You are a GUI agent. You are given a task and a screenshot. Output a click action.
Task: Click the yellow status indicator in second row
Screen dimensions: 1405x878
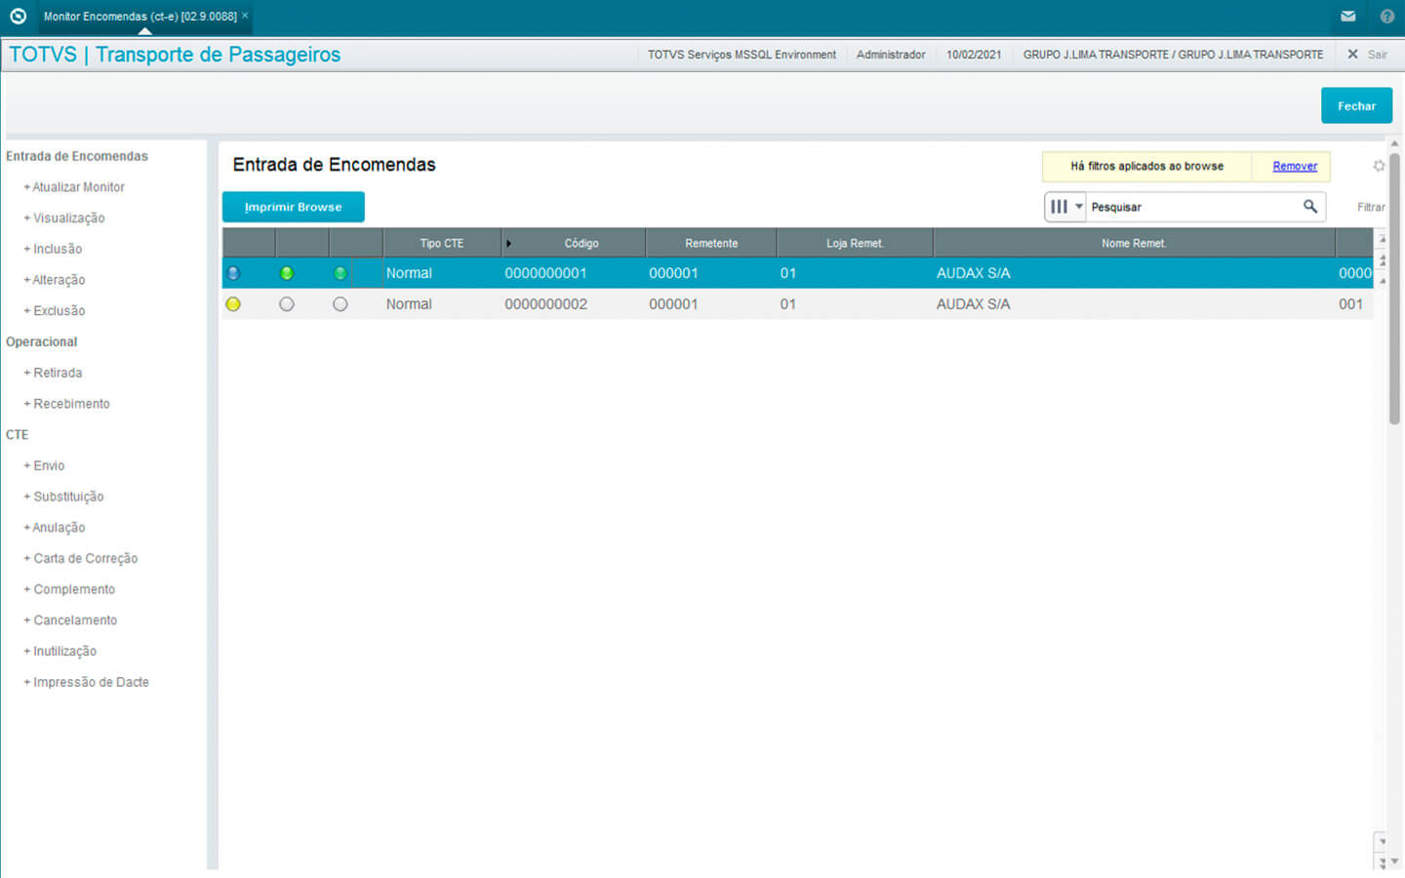coord(233,304)
